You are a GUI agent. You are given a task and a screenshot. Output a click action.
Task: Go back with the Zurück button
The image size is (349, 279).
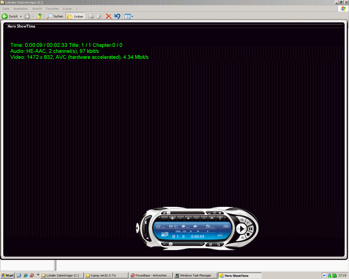[x=10, y=16]
